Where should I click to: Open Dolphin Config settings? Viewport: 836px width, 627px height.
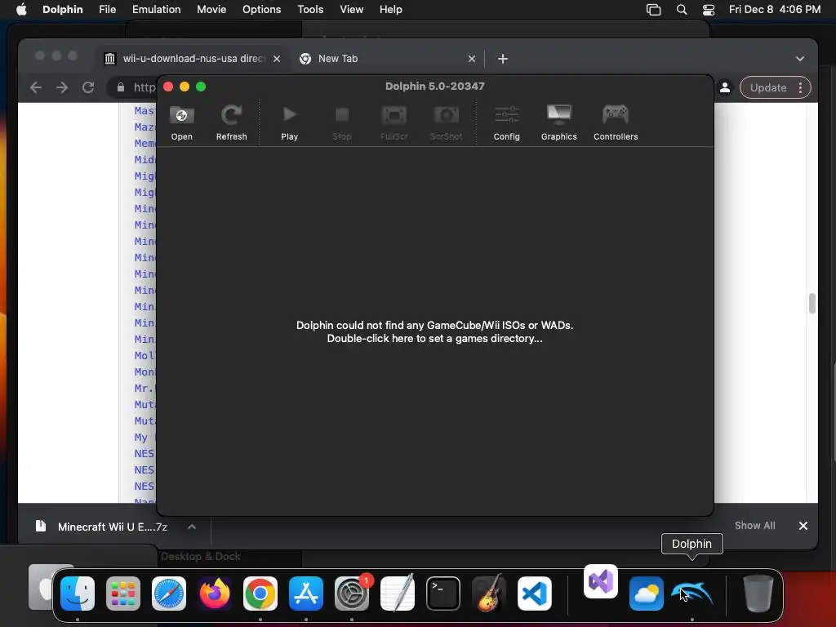[x=506, y=122]
